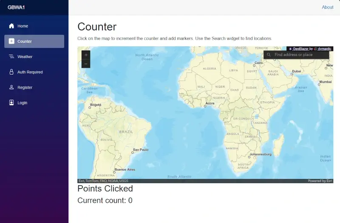Click the Auth Required lock icon
This screenshot has height=223, width=340.
(x=11, y=72)
